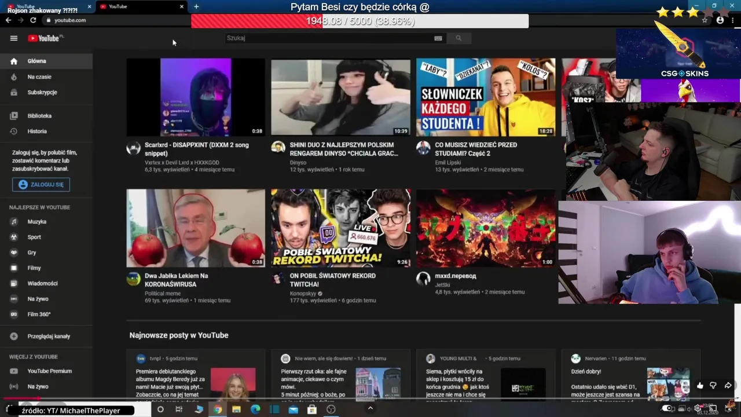Screen dimensions: 741x417
Task: Open Film 360° category
Action: click(46, 314)
